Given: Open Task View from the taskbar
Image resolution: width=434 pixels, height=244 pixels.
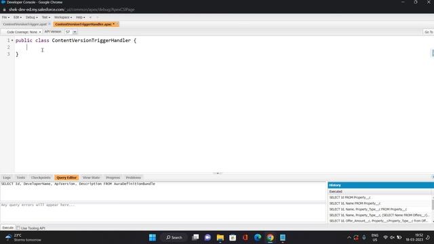Looking at the screenshot, I should (x=195, y=237).
